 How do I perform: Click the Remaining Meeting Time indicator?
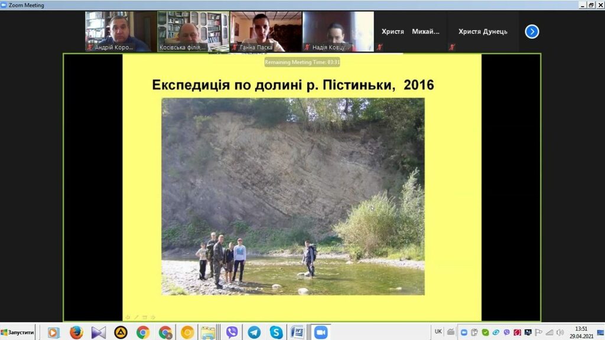click(302, 62)
